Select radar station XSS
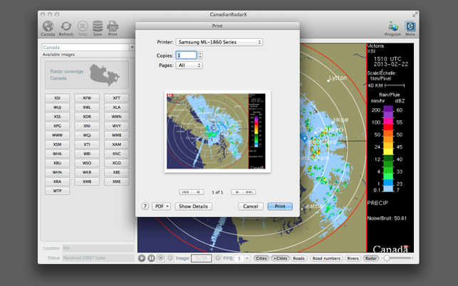The height and width of the screenshot is (286, 458). point(57,117)
